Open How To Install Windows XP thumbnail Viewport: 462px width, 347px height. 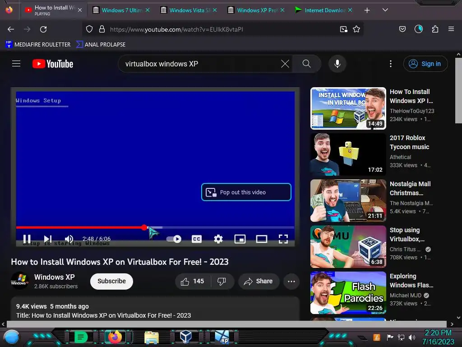(x=348, y=108)
